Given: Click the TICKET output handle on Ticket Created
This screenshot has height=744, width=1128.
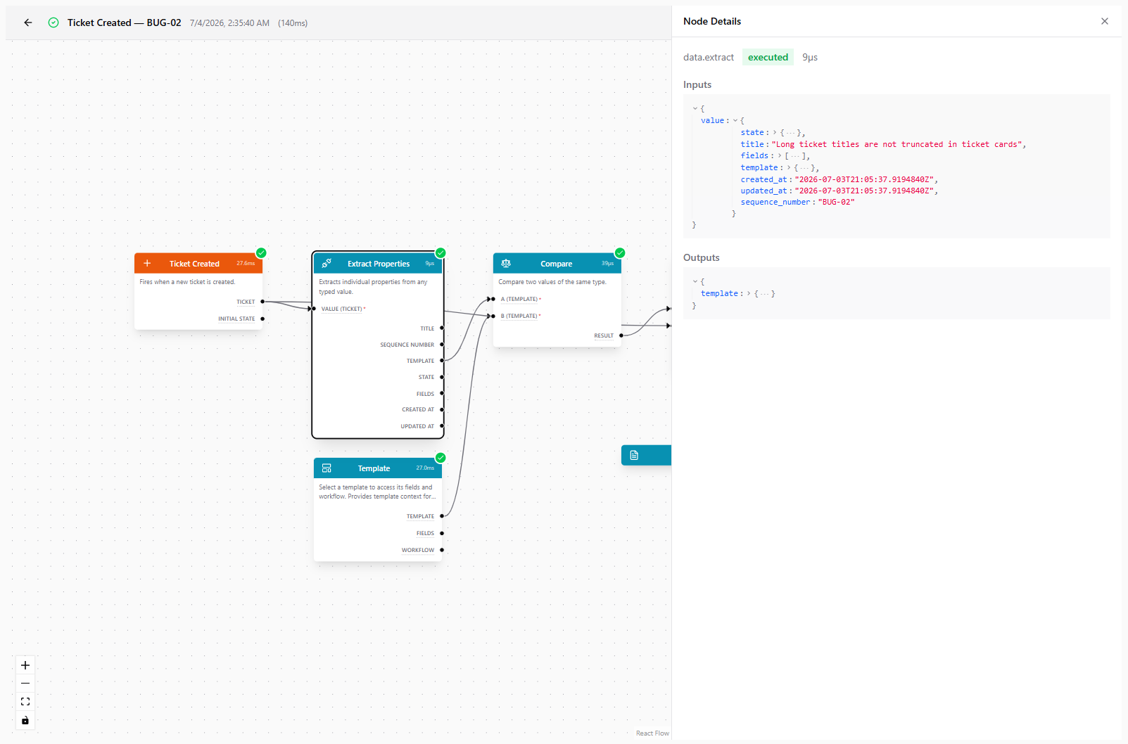Looking at the screenshot, I should pyautogui.click(x=262, y=302).
